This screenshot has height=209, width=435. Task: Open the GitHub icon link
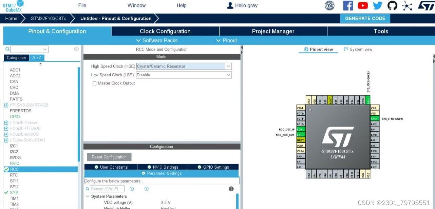coord(392,5)
